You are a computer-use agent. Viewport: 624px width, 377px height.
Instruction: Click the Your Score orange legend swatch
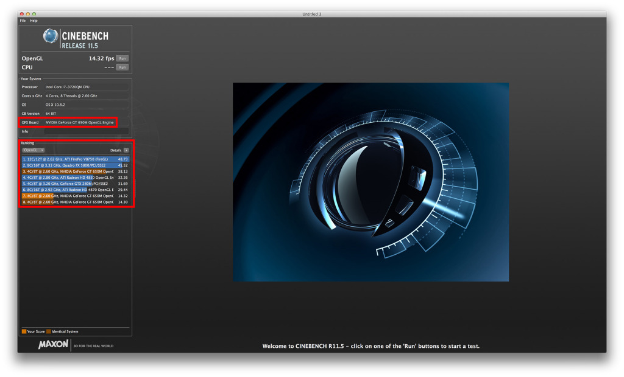tap(24, 331)
